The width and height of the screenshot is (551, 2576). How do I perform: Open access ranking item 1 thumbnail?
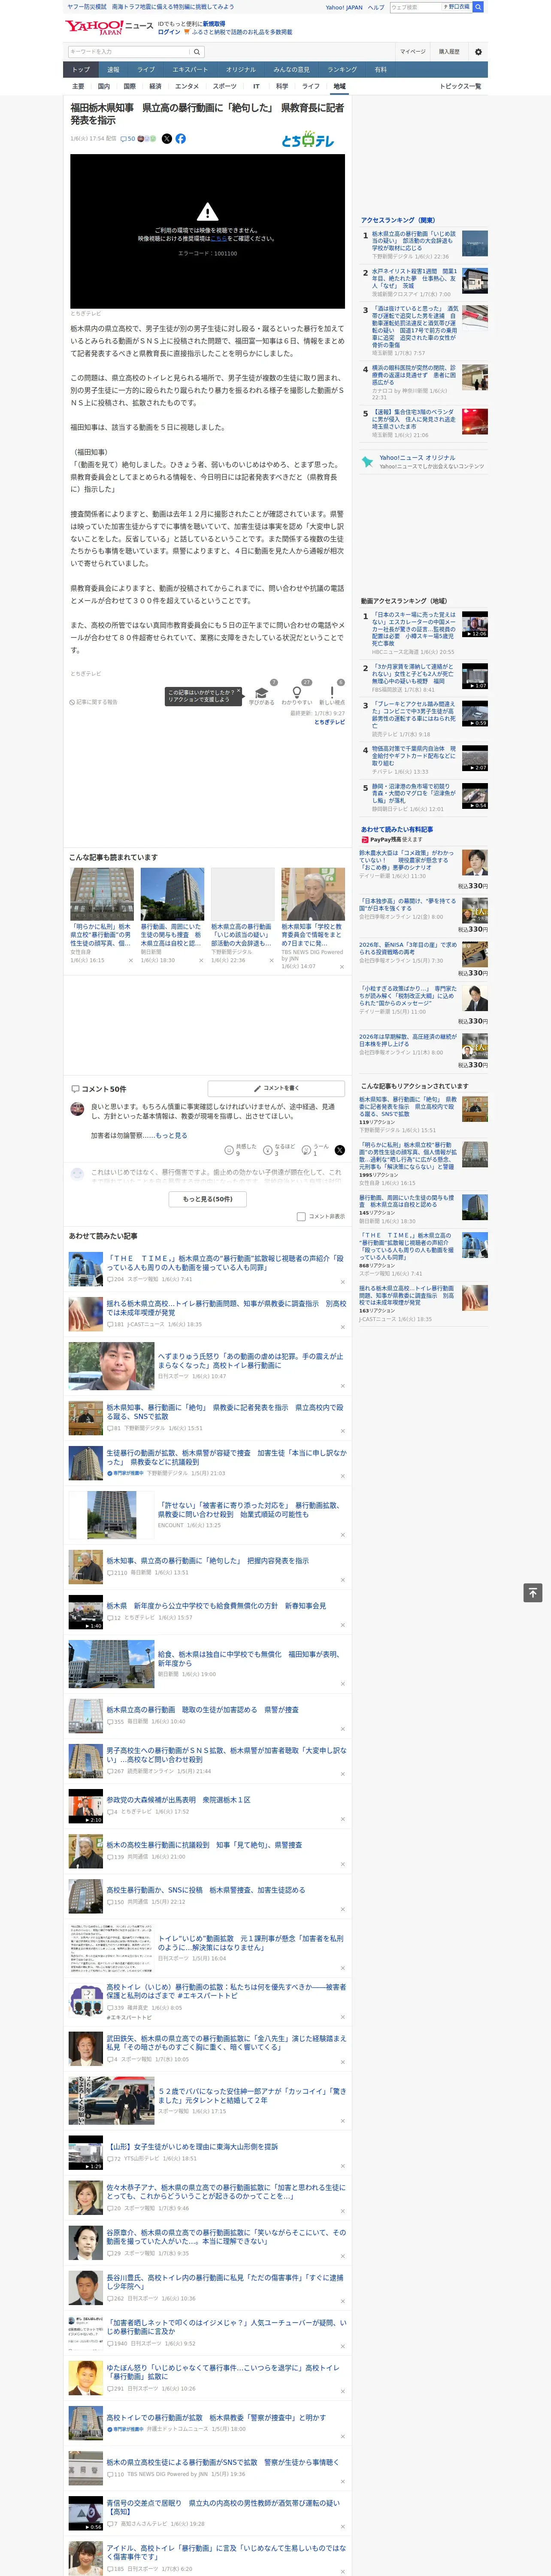tap(475, 243)
